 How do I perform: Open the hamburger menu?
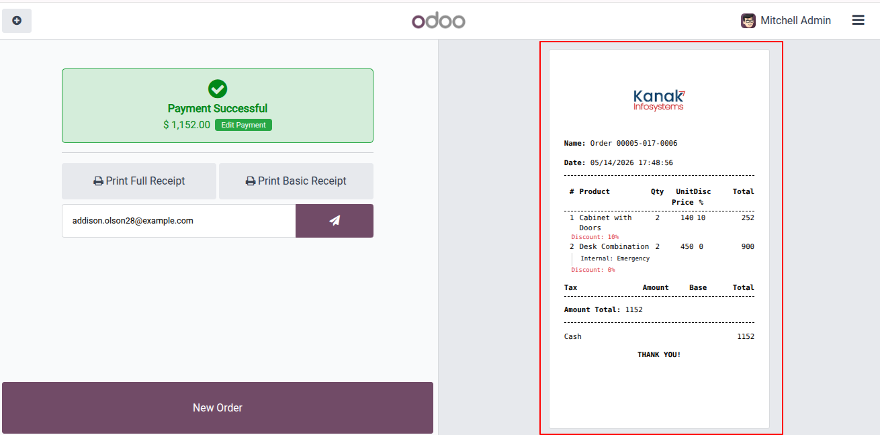pos(858,21)
